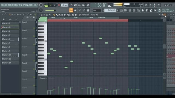
Task: Toggle the wait-for-input icon
Action: pos(75,5)
